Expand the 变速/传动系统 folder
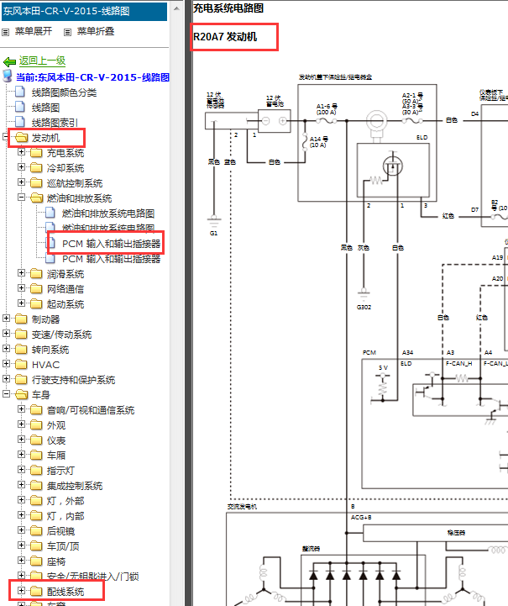Screen dimensions: 508x606 6,333
